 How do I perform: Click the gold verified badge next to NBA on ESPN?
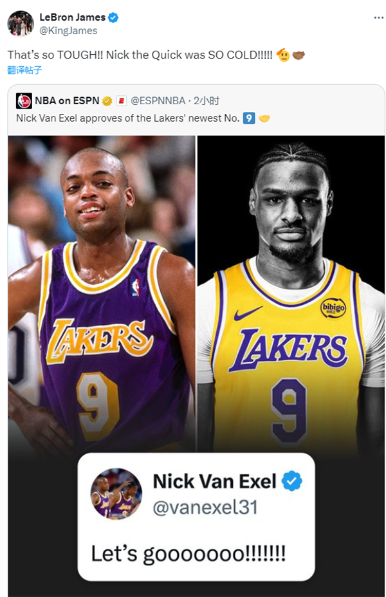click(x=107, y=101)
